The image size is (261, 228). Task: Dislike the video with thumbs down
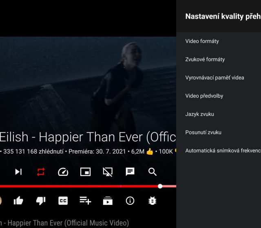41,200
